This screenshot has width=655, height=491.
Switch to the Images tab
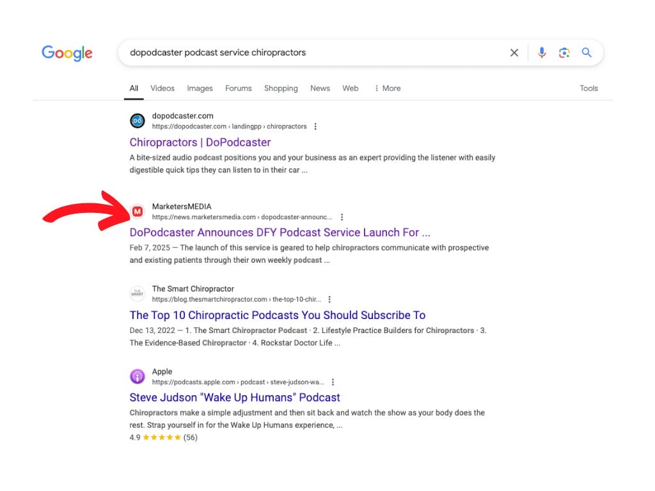[x=200, y=88]
